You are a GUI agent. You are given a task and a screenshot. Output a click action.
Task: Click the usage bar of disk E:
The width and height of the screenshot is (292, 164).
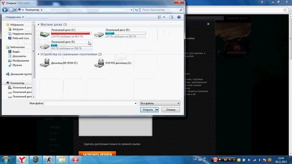(x=71, y=45)
